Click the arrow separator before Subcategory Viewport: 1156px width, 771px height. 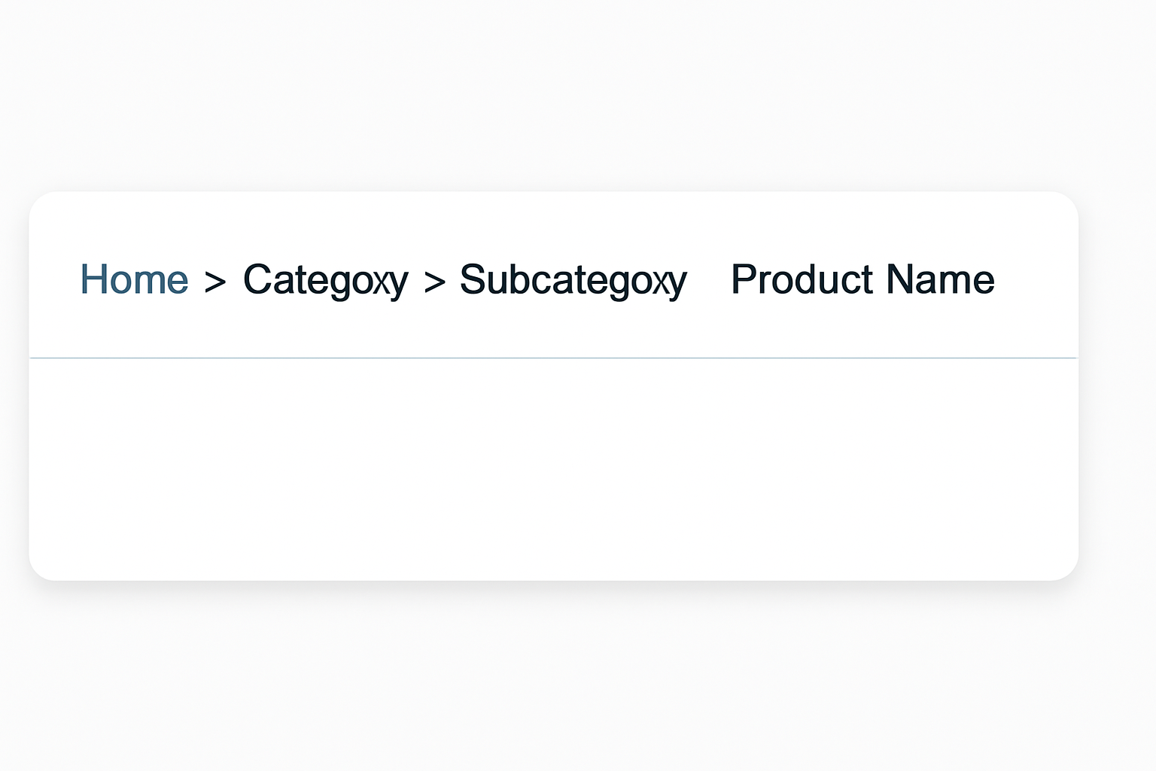434,282
